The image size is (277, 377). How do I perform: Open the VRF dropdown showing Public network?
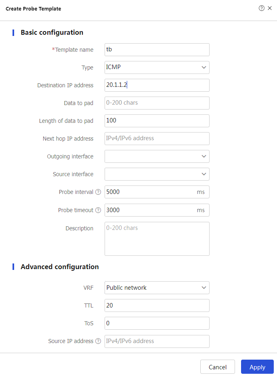coord(157,288)
